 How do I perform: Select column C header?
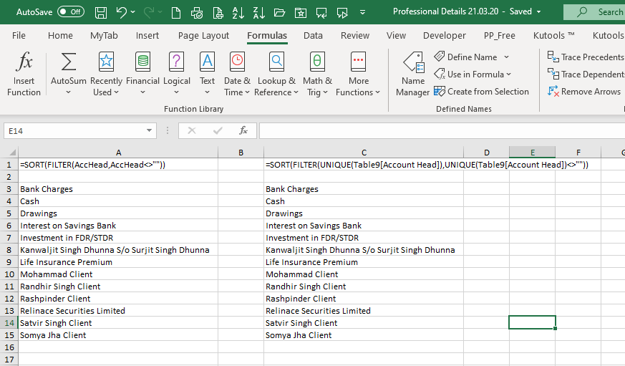(x=364, y=153)
